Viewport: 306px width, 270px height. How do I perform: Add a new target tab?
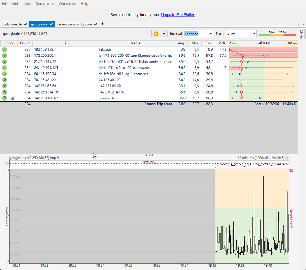103,24
